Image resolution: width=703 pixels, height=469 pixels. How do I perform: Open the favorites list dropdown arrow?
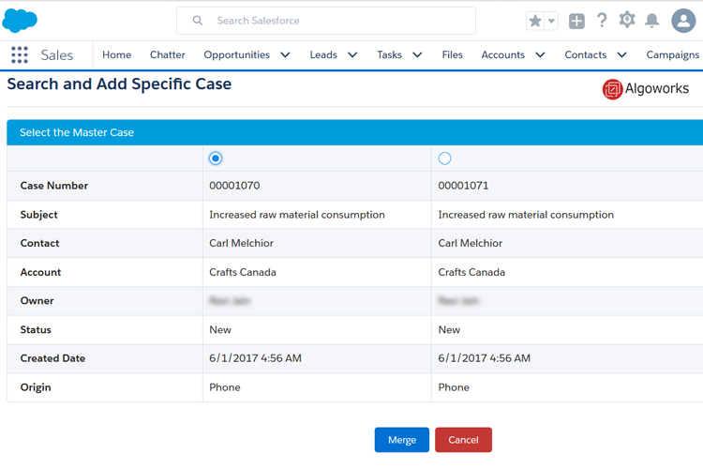(x=551, y=21)
